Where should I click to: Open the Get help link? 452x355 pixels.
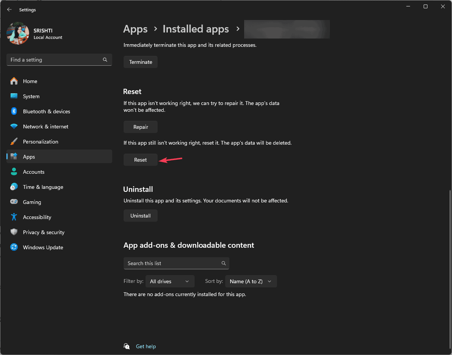(146, 346)
